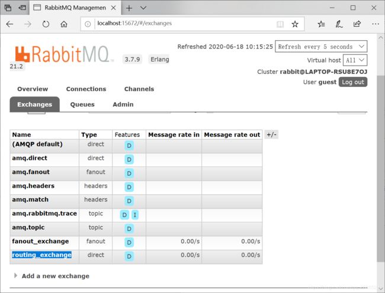
Task: Click D badge of amq.match
Action: (129, 201)
